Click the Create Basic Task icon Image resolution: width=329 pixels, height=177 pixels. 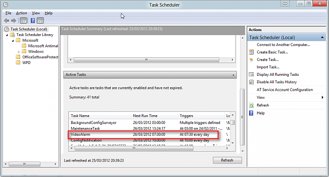pos(251,52)
